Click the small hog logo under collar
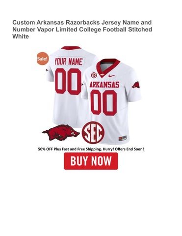 pyautogui.click(x=102, y=75)
